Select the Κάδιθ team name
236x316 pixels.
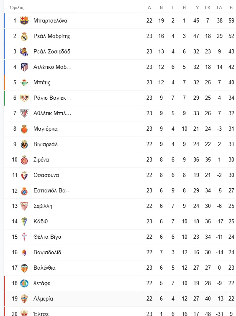41,222
